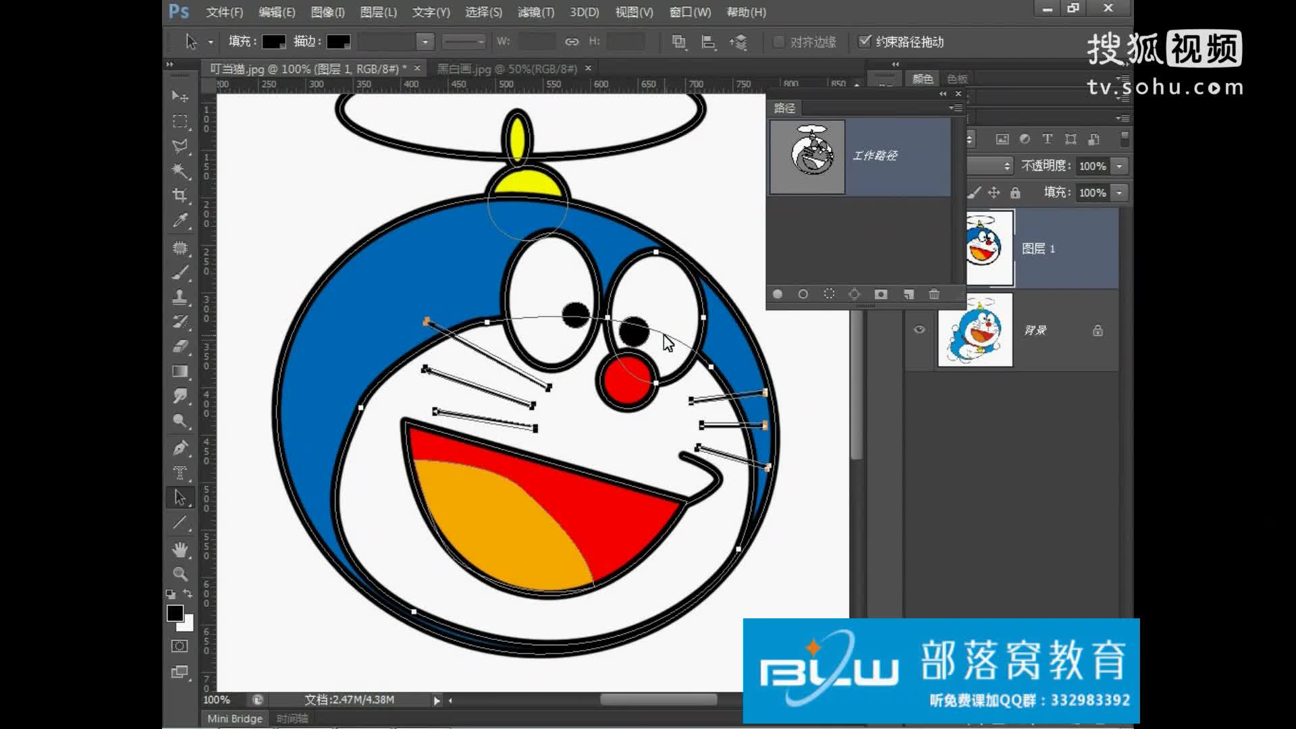The width and height of the screenshot is (1296, 729).
Task: Select the Line shape tool
Action: (x=180, y=523)
